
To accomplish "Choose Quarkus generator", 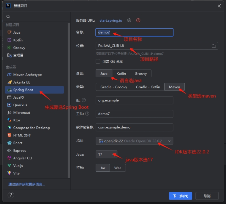I will (34, 105).
